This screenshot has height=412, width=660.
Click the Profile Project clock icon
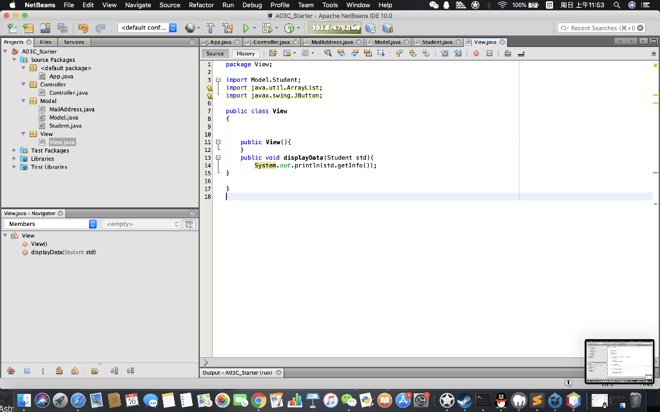[288, 28]
